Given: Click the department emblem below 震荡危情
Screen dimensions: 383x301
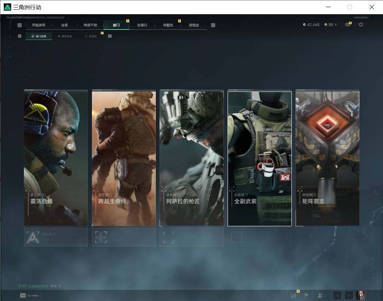Looking at the screenshot, I should [x=33, y=237].
